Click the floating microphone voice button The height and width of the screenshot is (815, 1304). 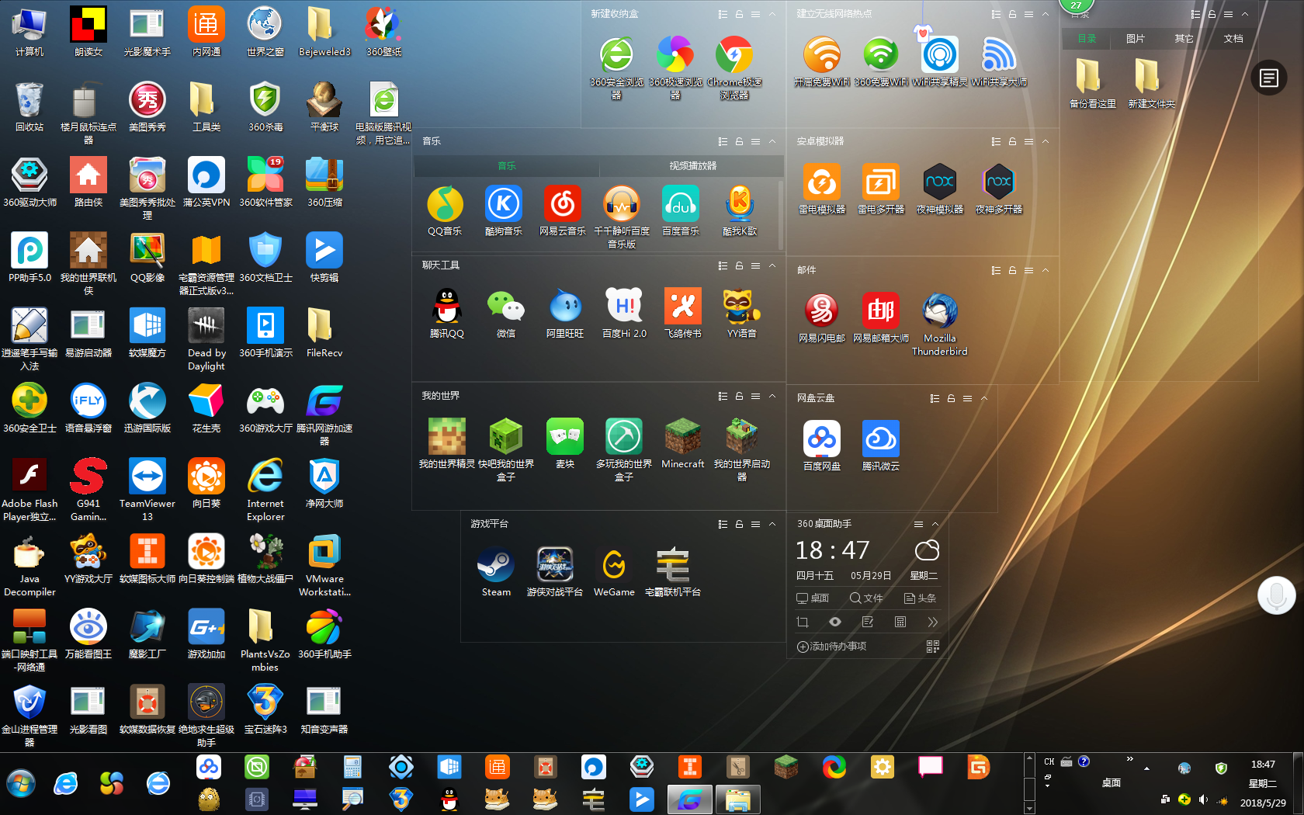[1277, 596]
